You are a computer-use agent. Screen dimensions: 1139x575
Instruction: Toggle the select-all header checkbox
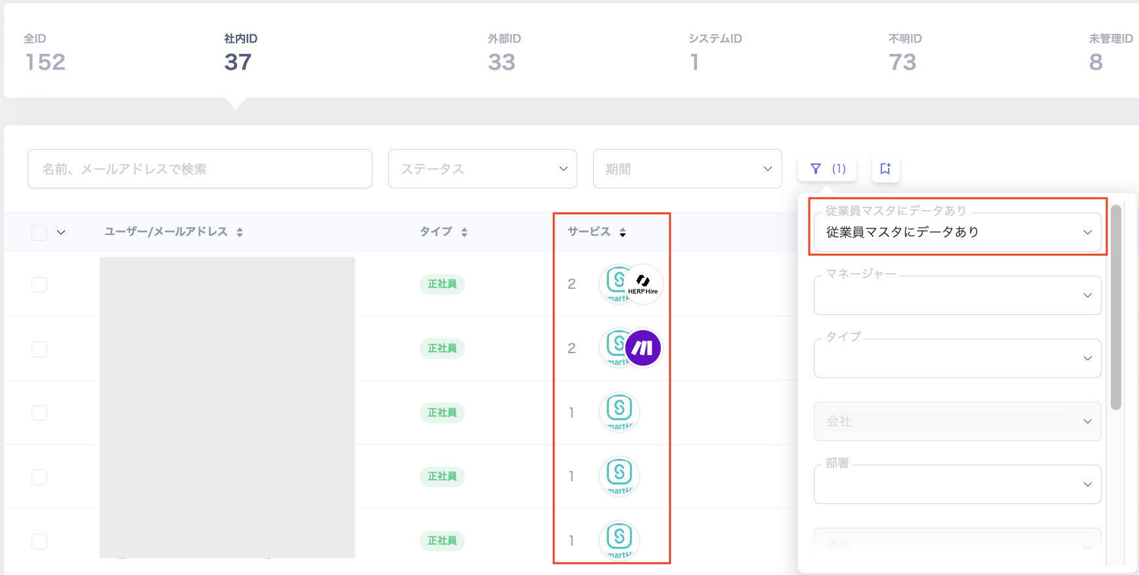coord(39,232)
